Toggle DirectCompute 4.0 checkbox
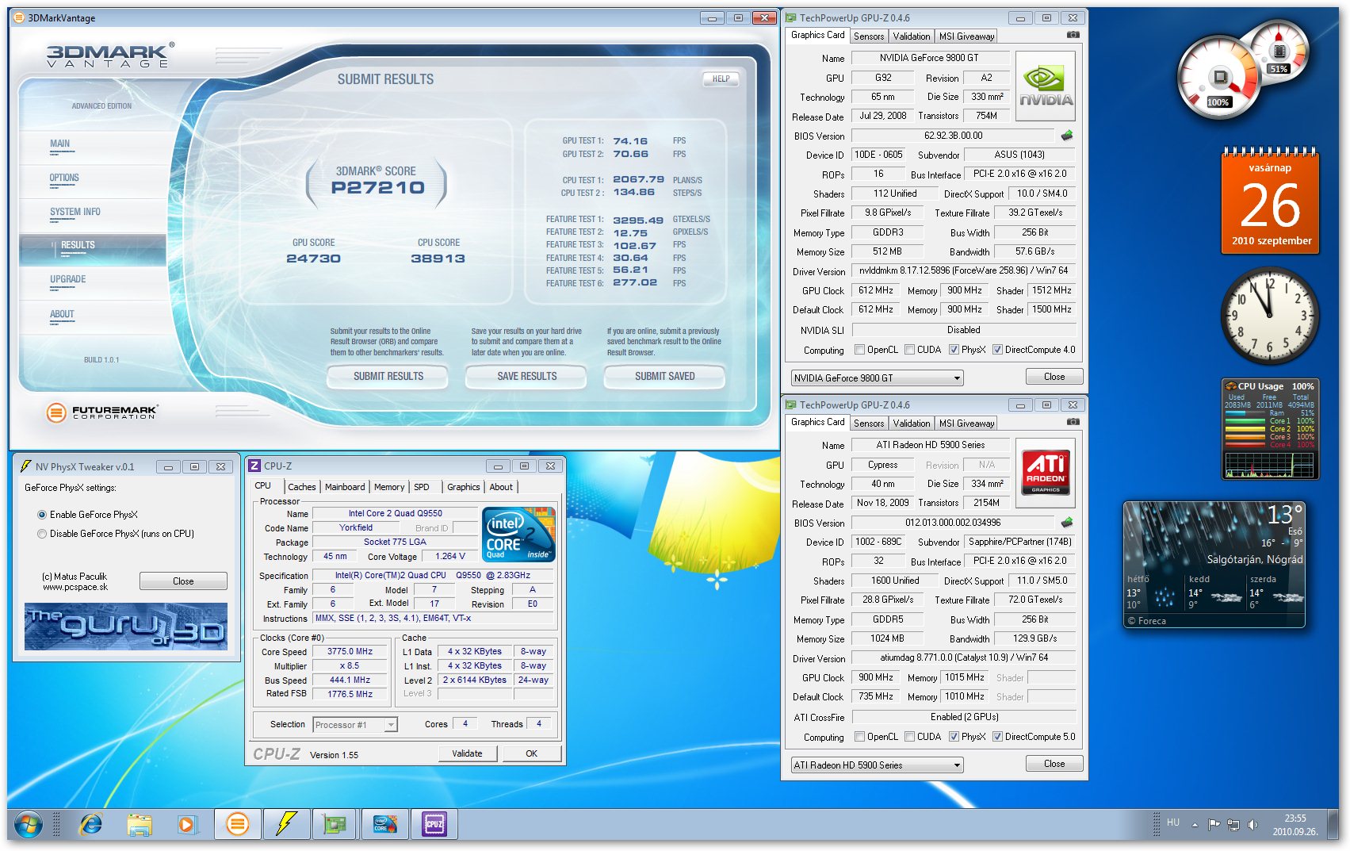This screenshot has height=851, width=1350. (997, 350)
